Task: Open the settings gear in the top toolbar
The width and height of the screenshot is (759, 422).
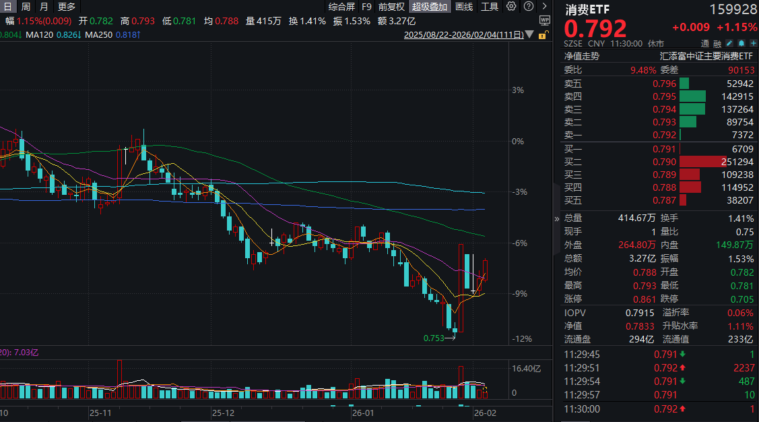Action: coord(511,6)
